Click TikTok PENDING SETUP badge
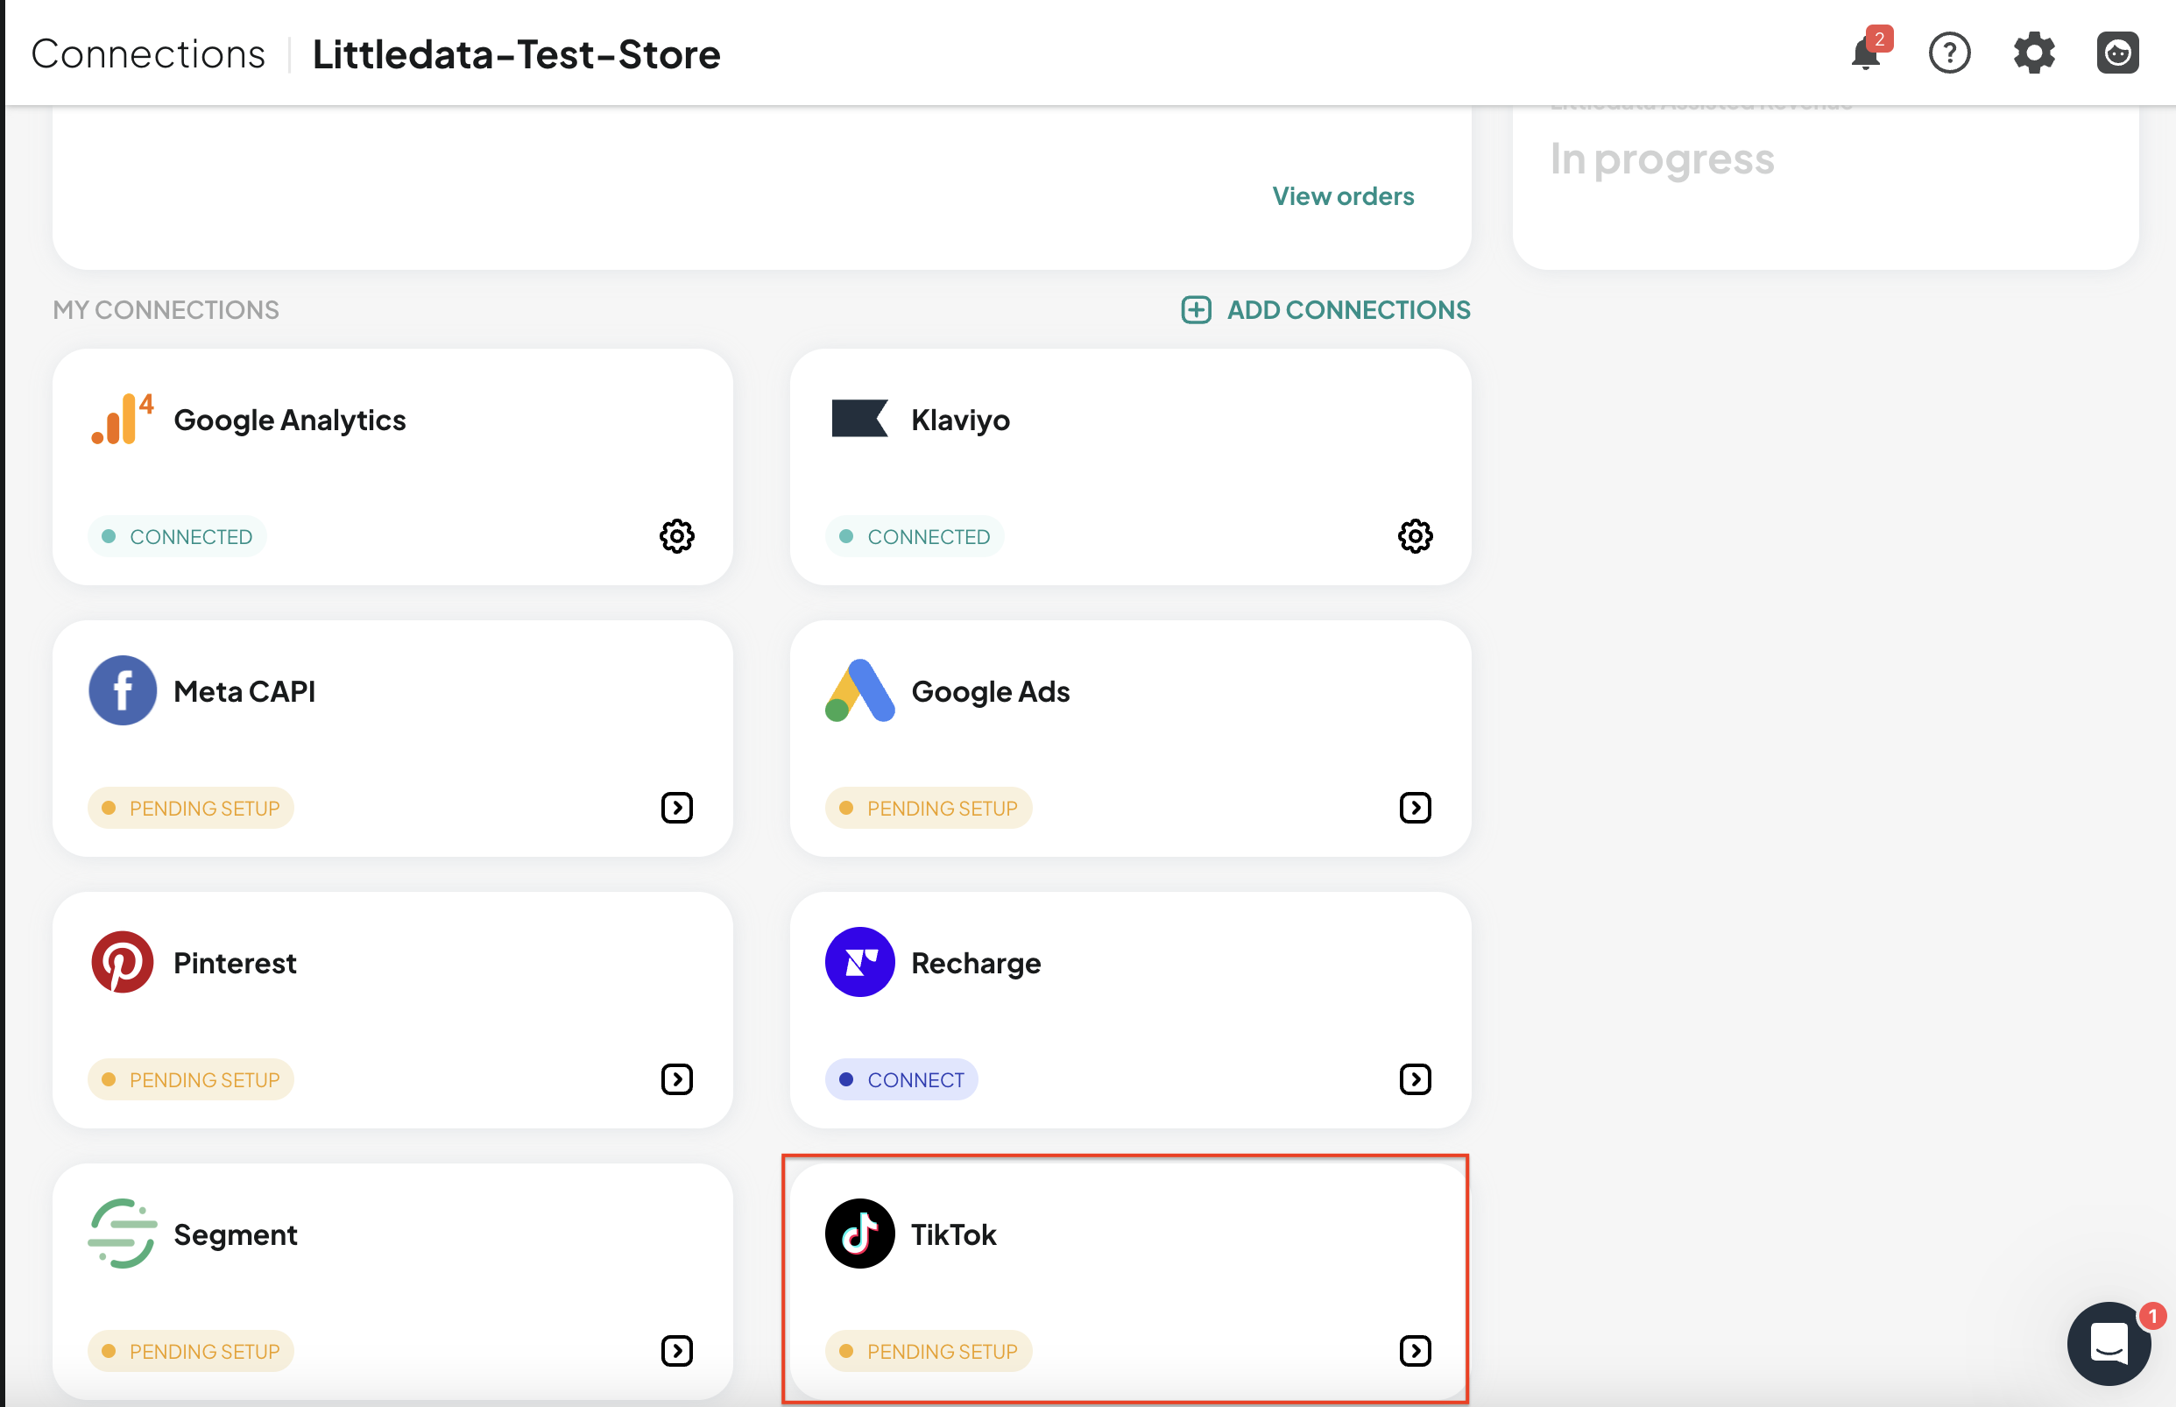This screenshot has width=2176, height=1407. tap(929, 1350)
